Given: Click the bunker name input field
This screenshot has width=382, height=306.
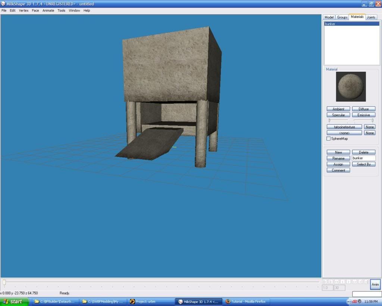Looking at the screenshot, I should pyautogui.click(x=363, y=158).
